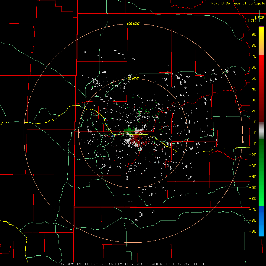The image size is (266, 266).
Task: Click the [KT] units label
Action: (252, 20)
